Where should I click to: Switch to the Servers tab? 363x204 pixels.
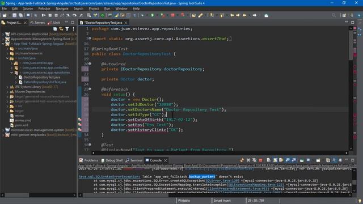click(x=37, y=23)
